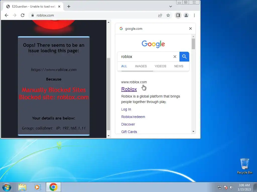257x192 pixels.
Task: Click the 'Blocked site: roblox.com' red text
Action: tap(54, 97)
